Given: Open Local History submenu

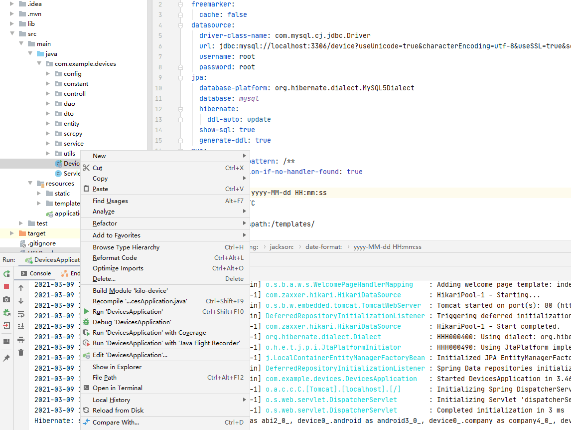Looking at the screenshot, I should (x=165, y=400).
